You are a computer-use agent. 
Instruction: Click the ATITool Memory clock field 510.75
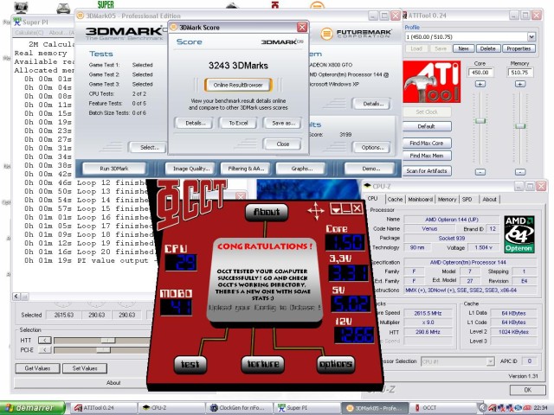pos(520,73)
